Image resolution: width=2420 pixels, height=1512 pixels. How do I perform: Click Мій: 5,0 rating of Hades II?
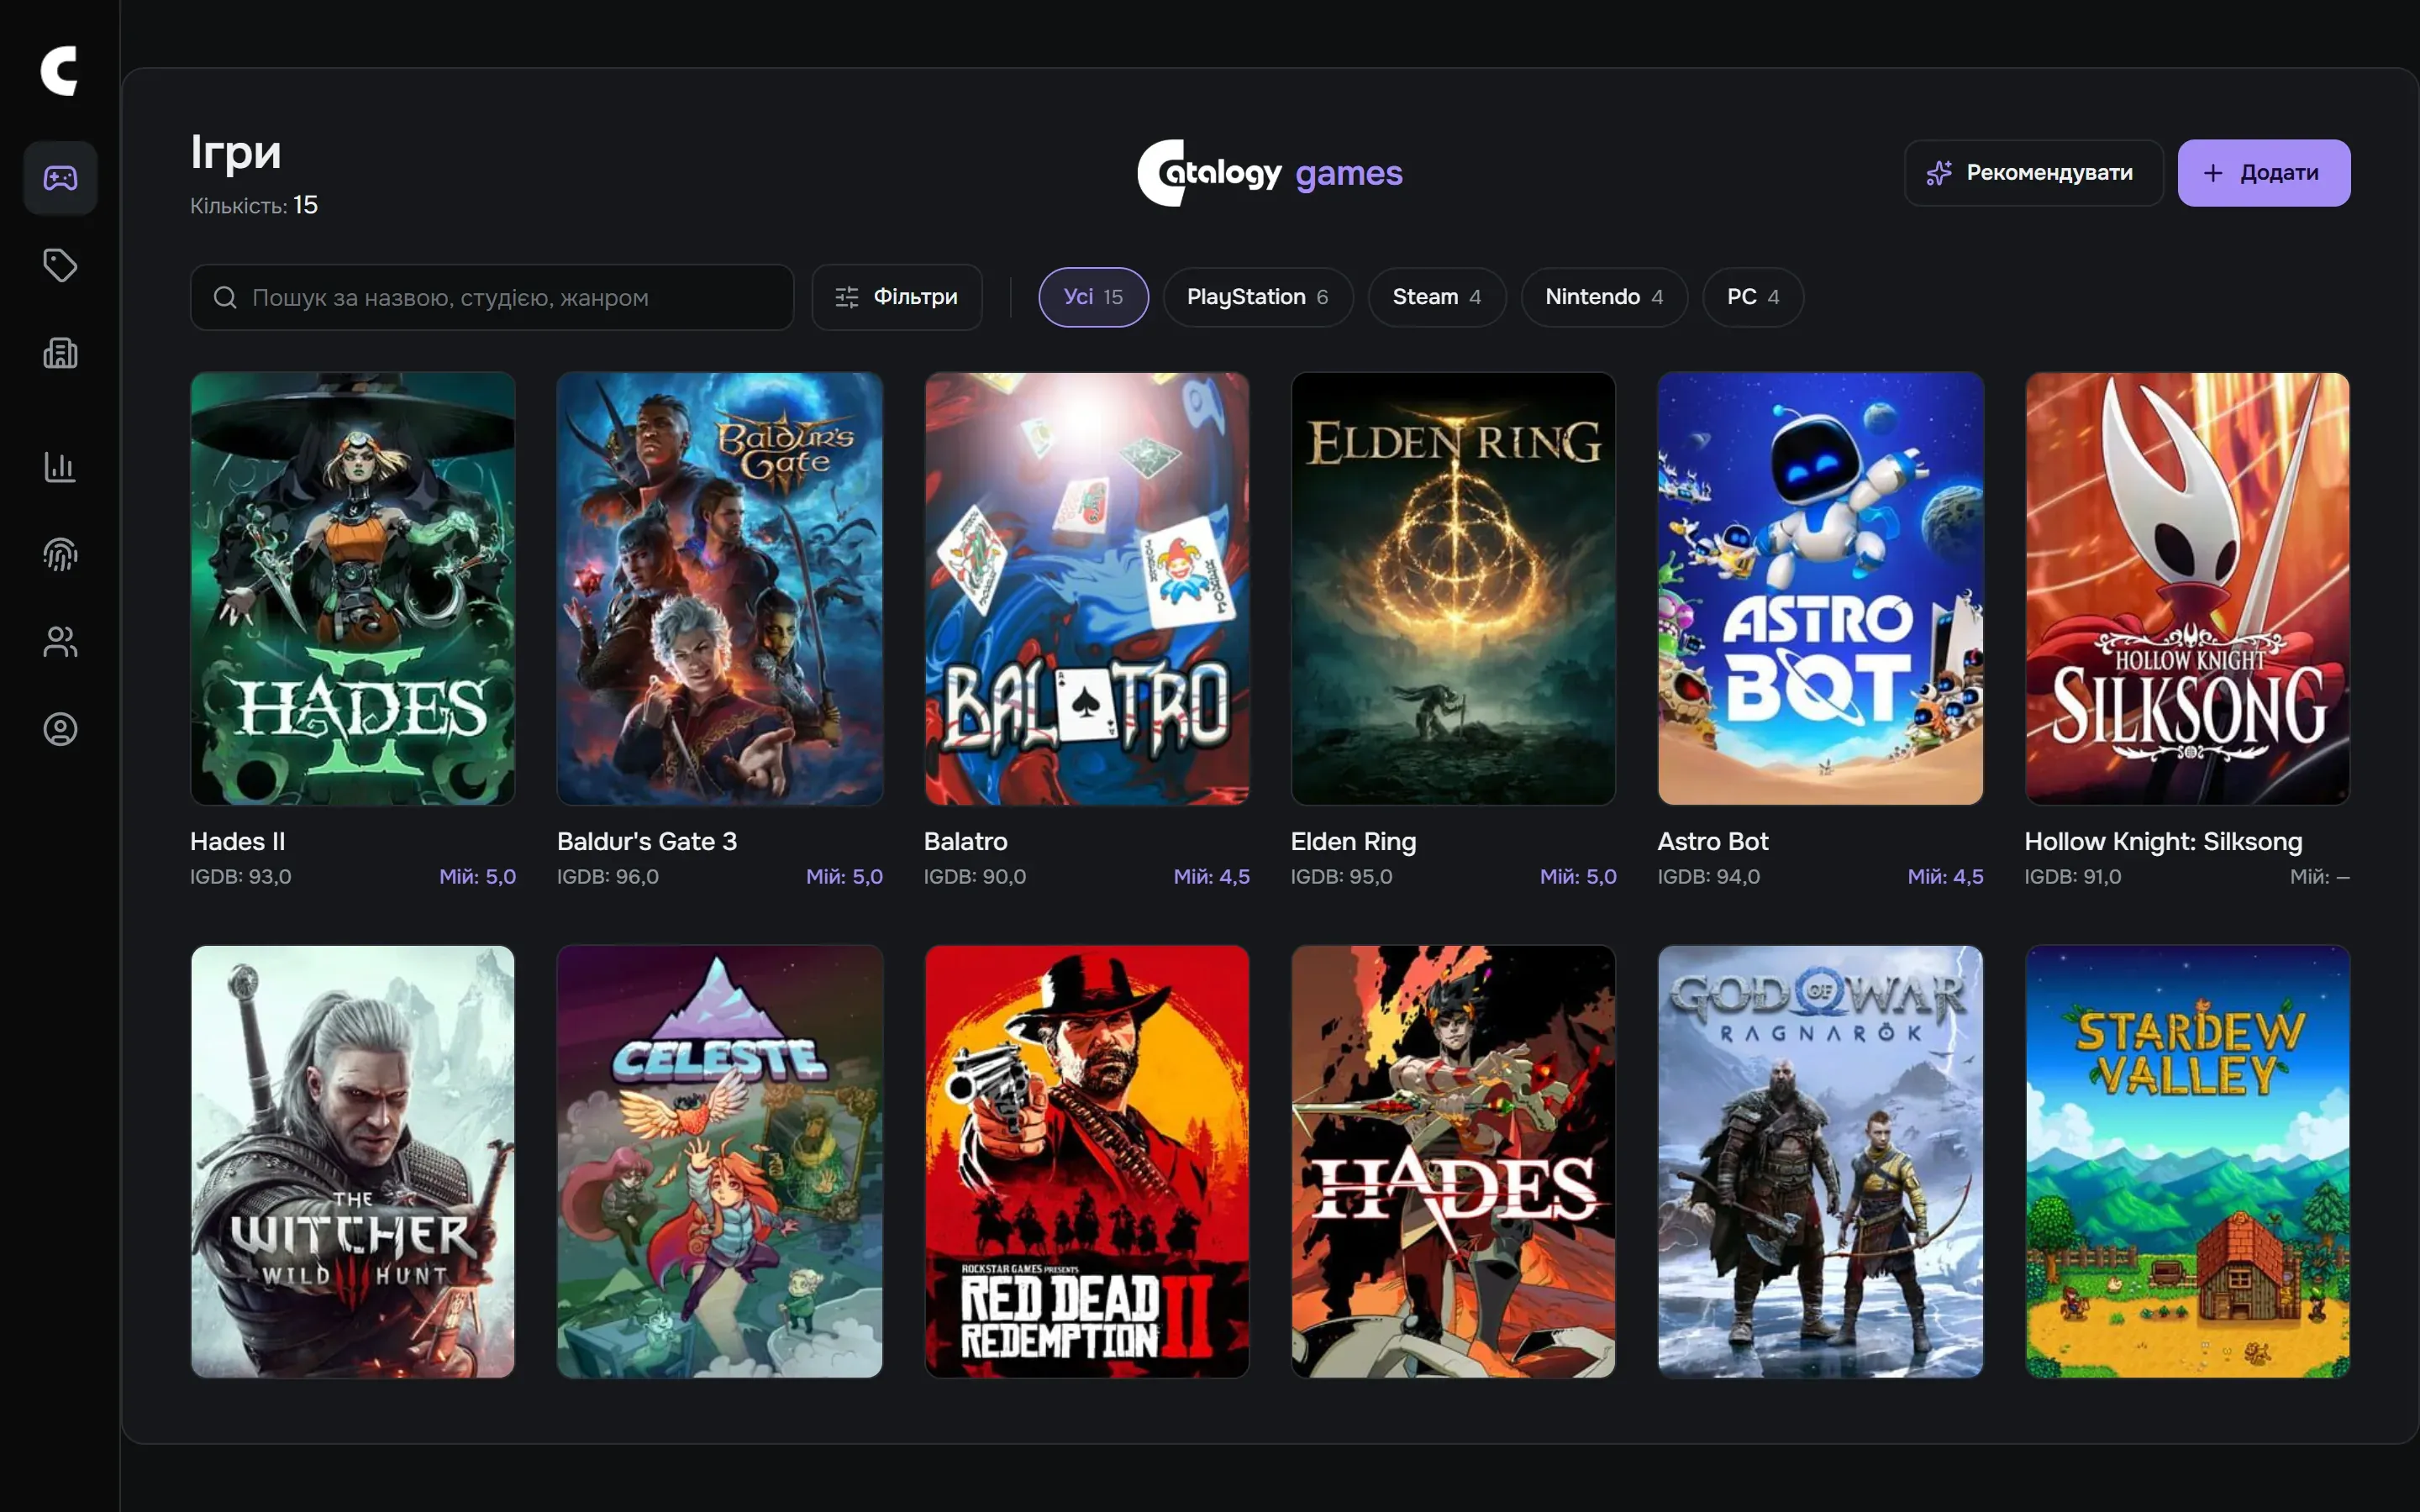click(x=478, y=877)
